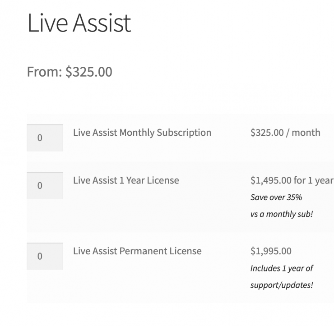Click the word Live in the page heading

click(44, 23)
